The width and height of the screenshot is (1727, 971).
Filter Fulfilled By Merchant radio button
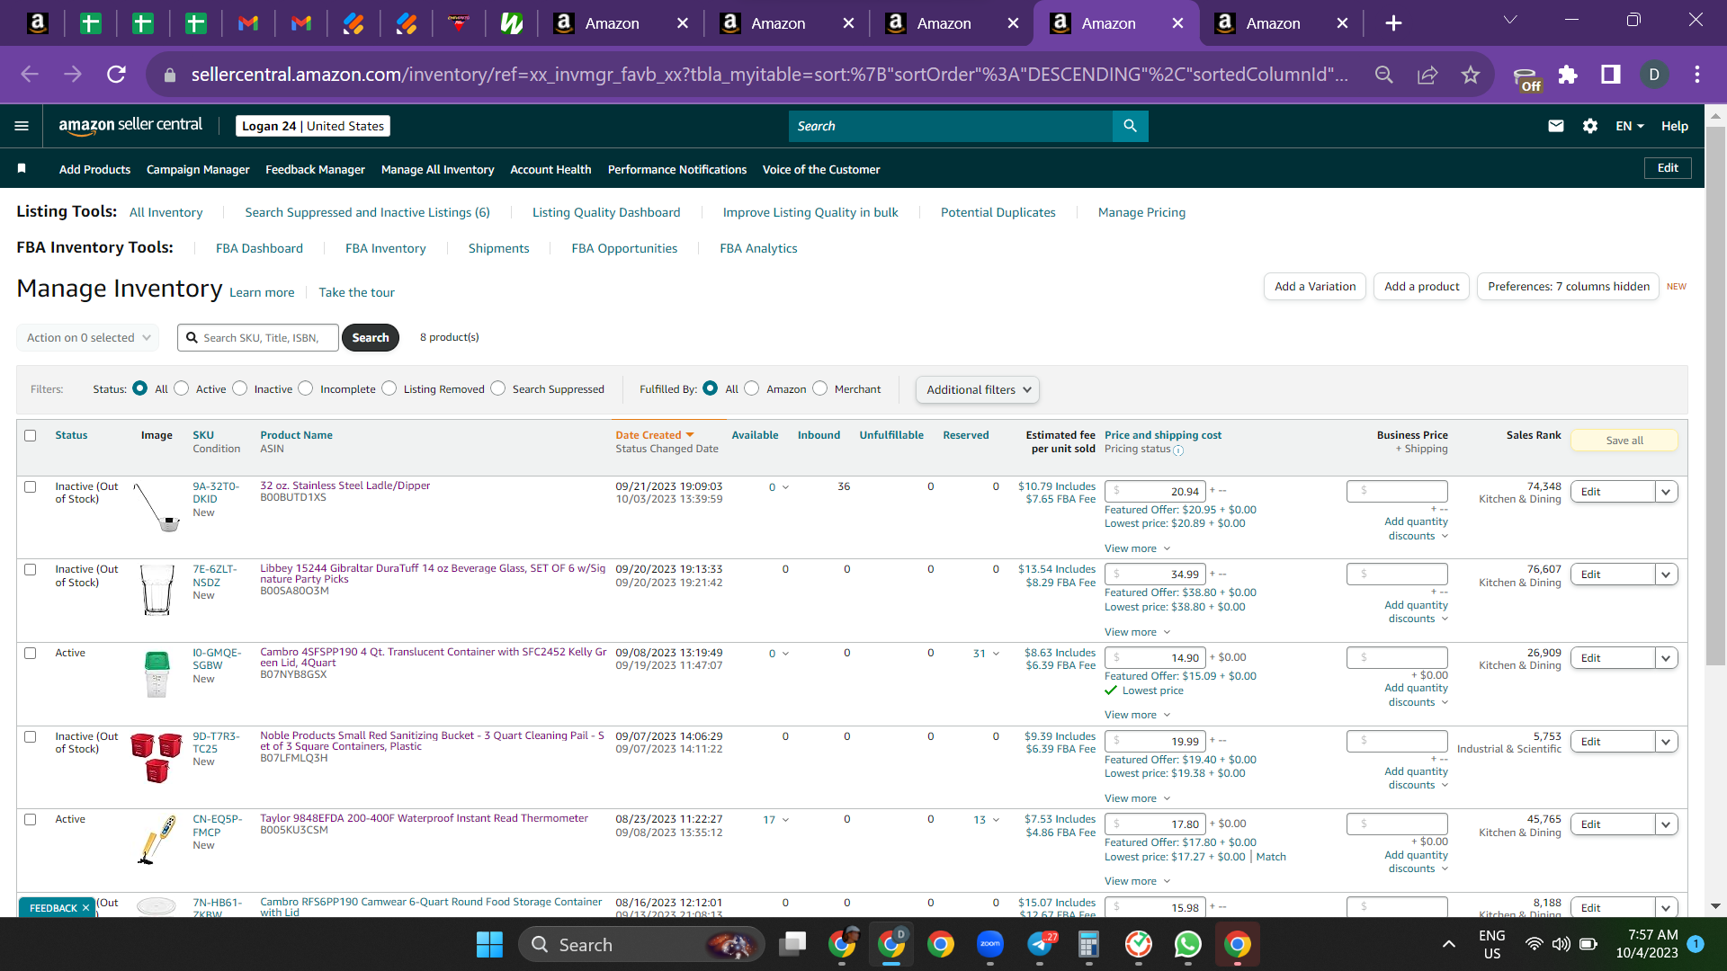click(x=819, y=388)
